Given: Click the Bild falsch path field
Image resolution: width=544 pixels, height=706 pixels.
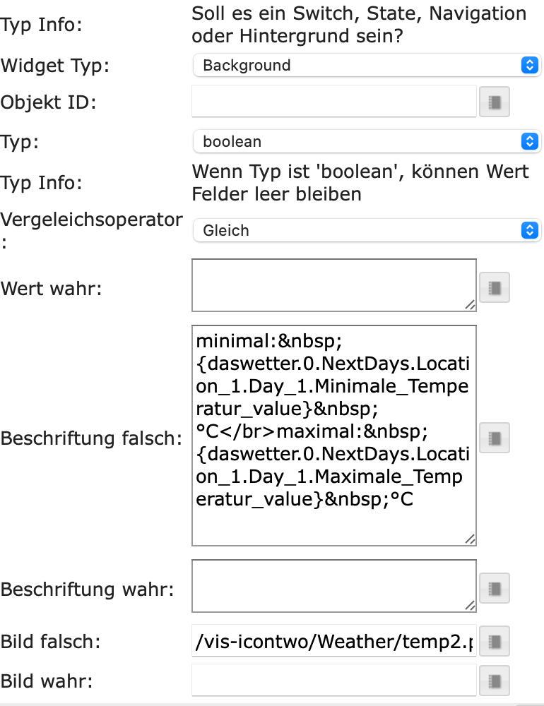Looking at the screenshot, I should 333,642.
